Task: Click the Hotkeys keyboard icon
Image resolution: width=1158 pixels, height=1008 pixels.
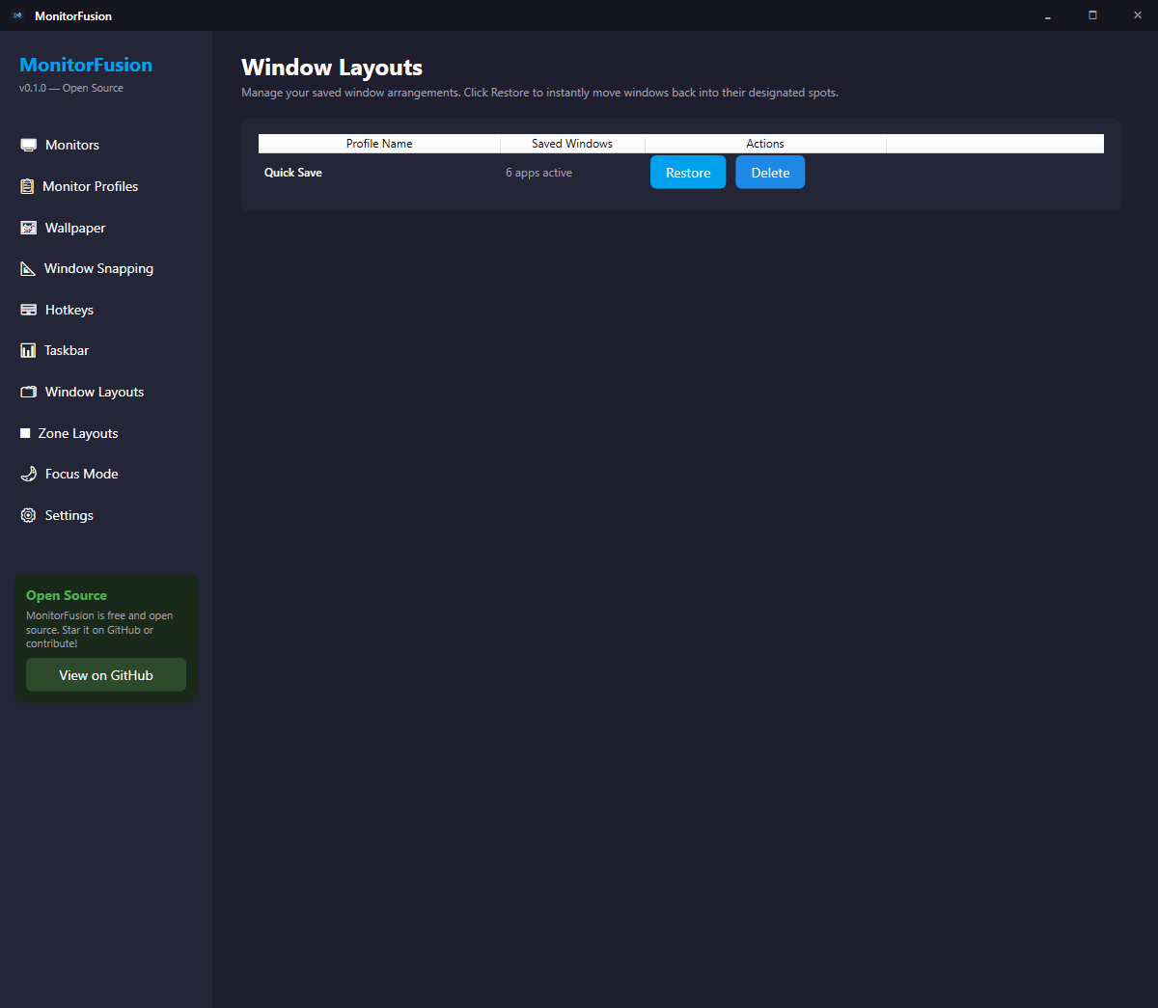Action: point(29,310)
